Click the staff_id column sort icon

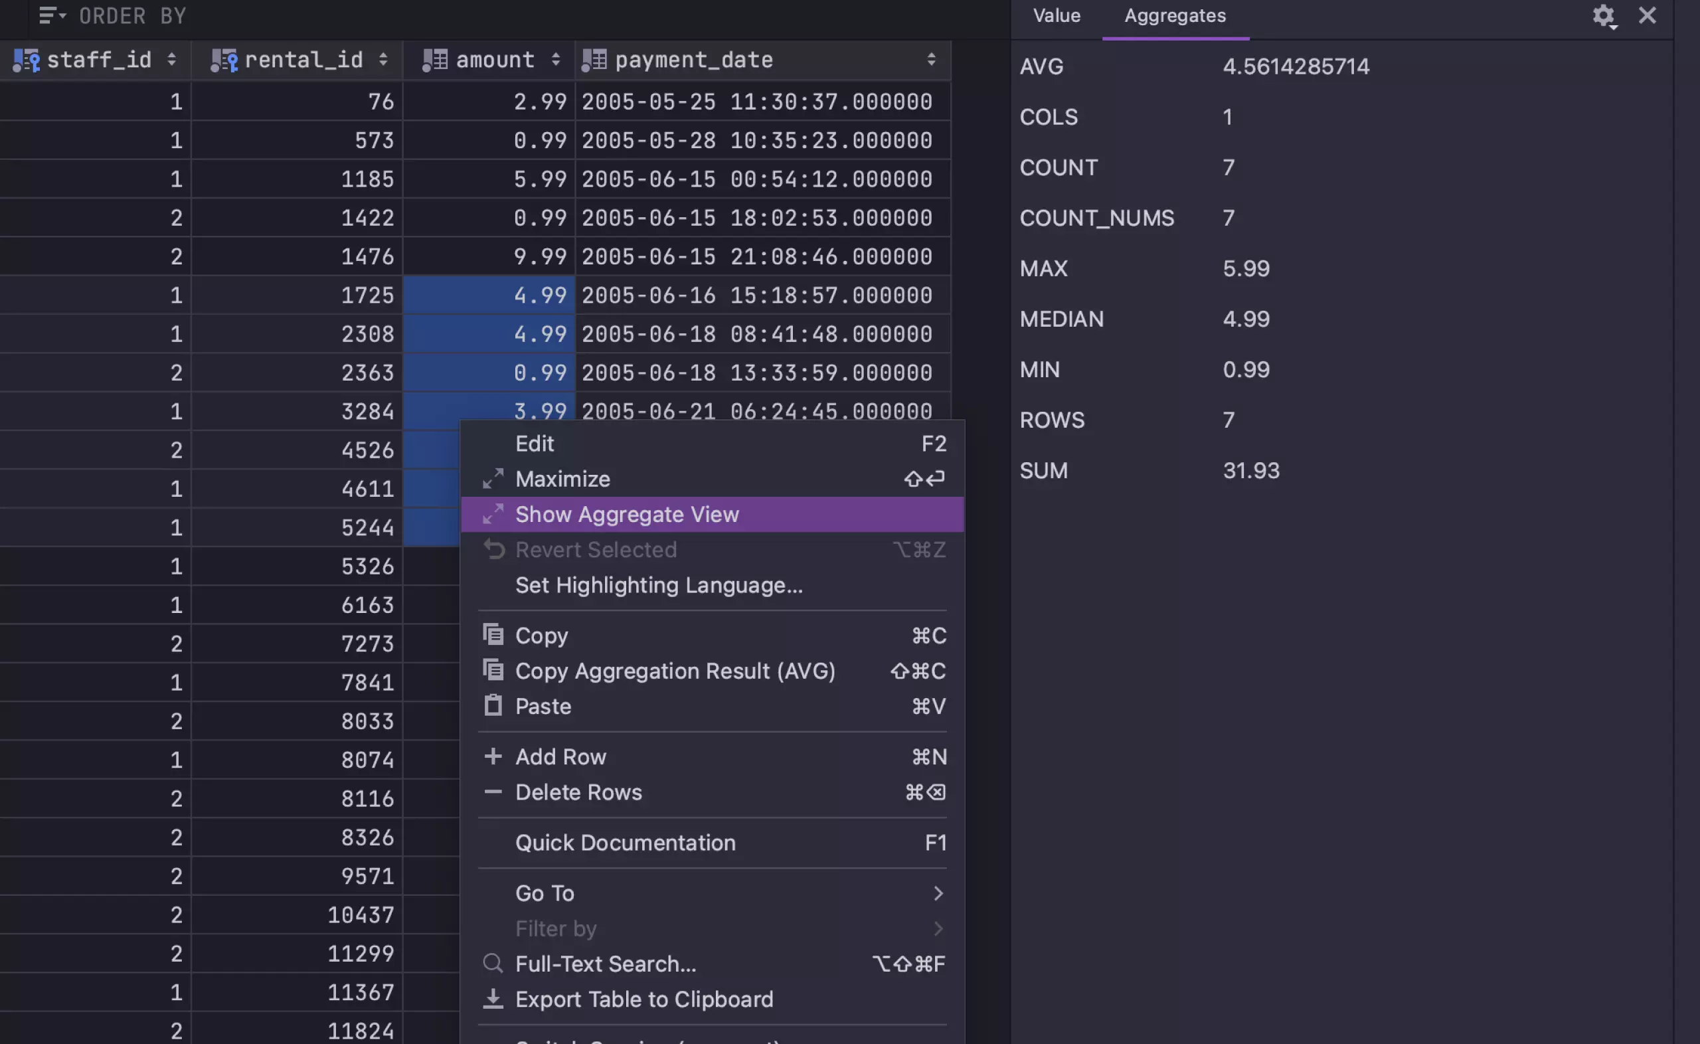pyautogui.click(x=171, y=58)
